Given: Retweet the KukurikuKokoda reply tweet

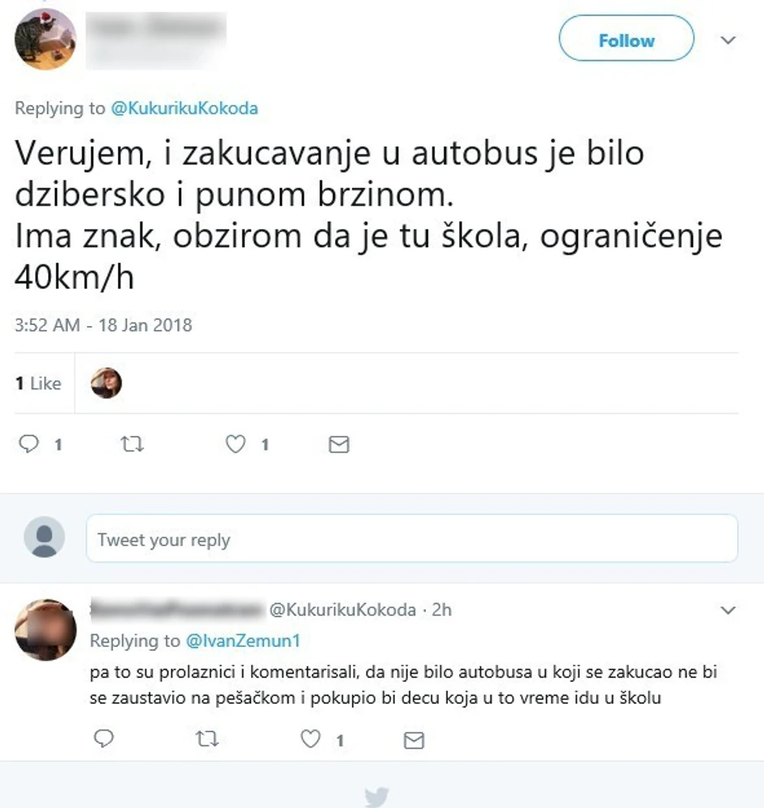Looking at the screenshot, I should [207, 740].
